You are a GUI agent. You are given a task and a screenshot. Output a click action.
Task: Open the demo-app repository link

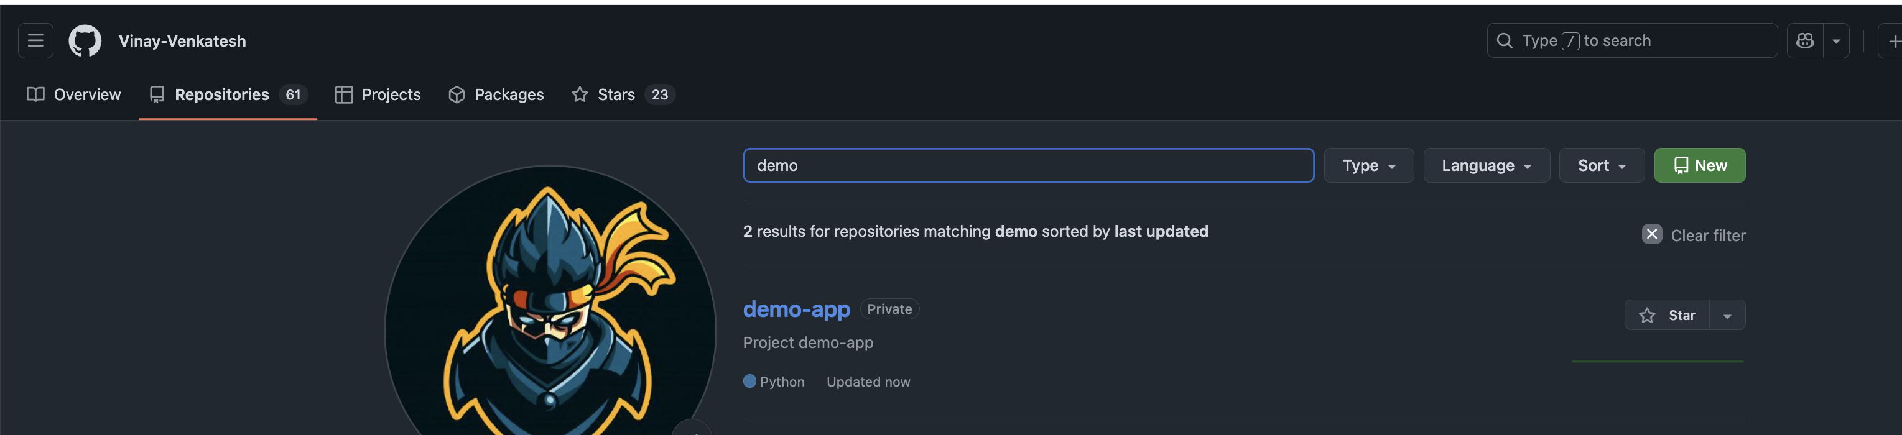click(x=796, y=309)
